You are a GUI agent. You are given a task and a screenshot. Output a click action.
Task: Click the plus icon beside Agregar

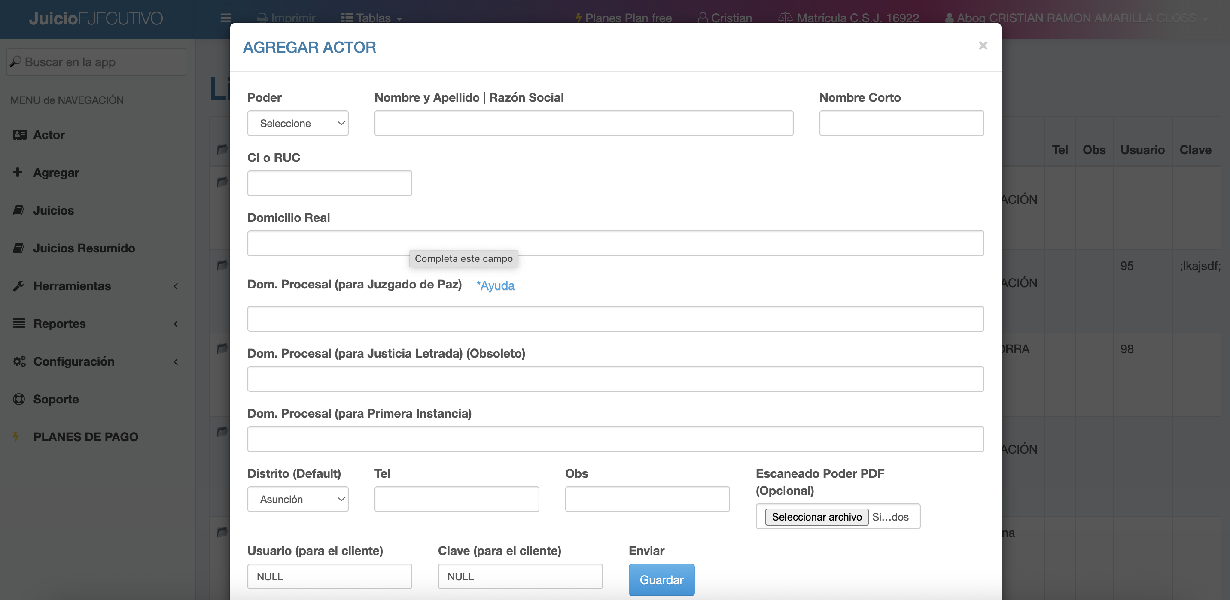(18, 172)
